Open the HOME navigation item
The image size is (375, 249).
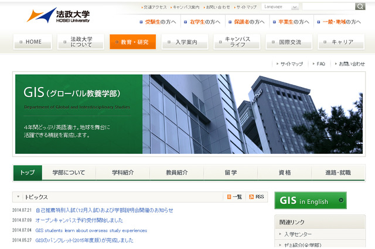(x=33, y=41)
